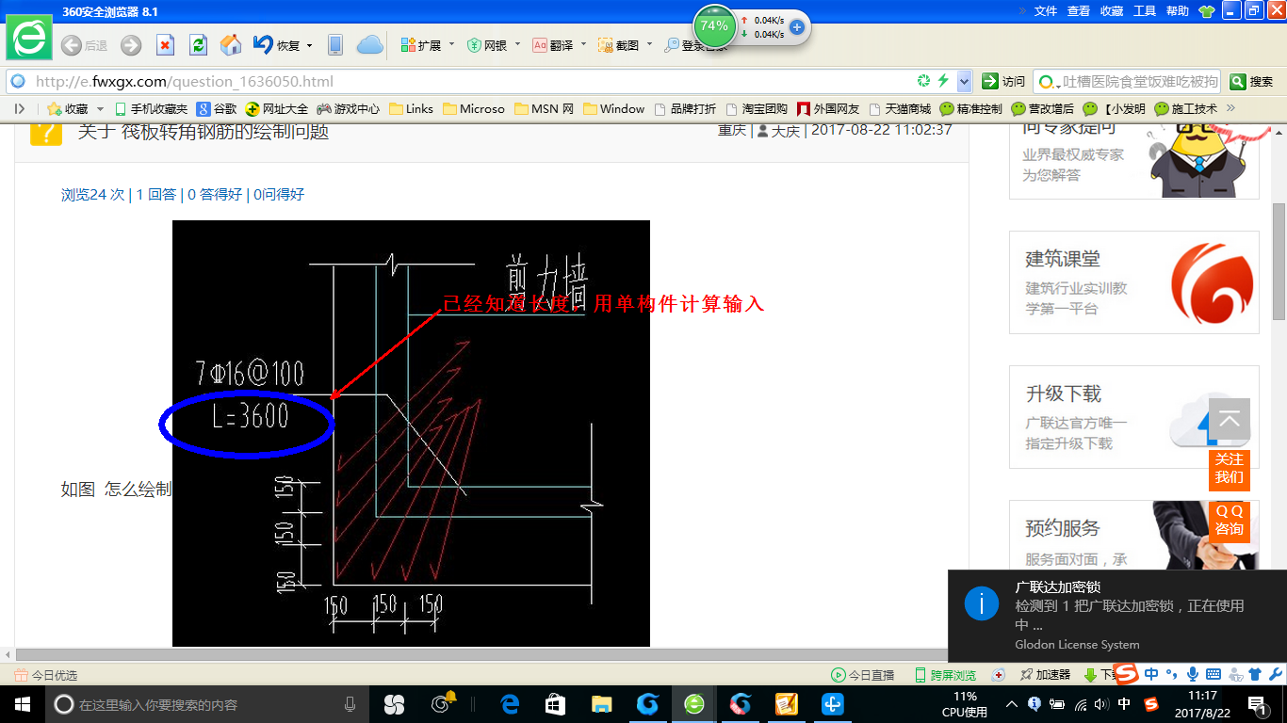Click the Windows taskbar search box

(x=208, y=704)
